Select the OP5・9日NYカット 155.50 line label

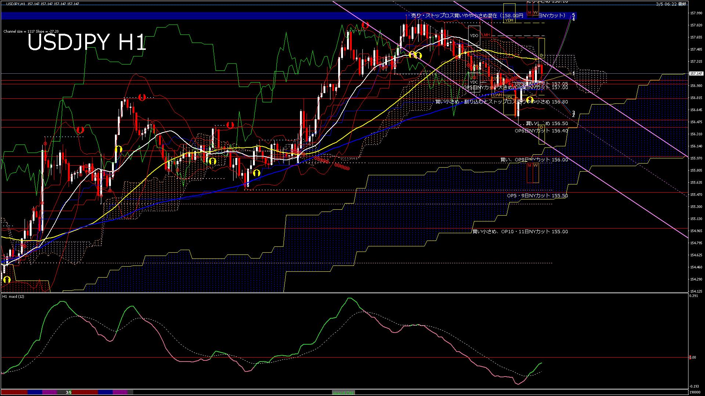coord(537,196)
